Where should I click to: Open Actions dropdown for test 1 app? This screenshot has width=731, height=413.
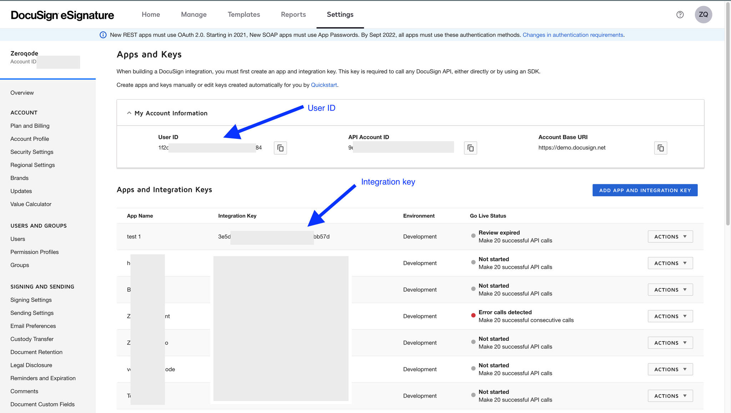tap(670, 237)
